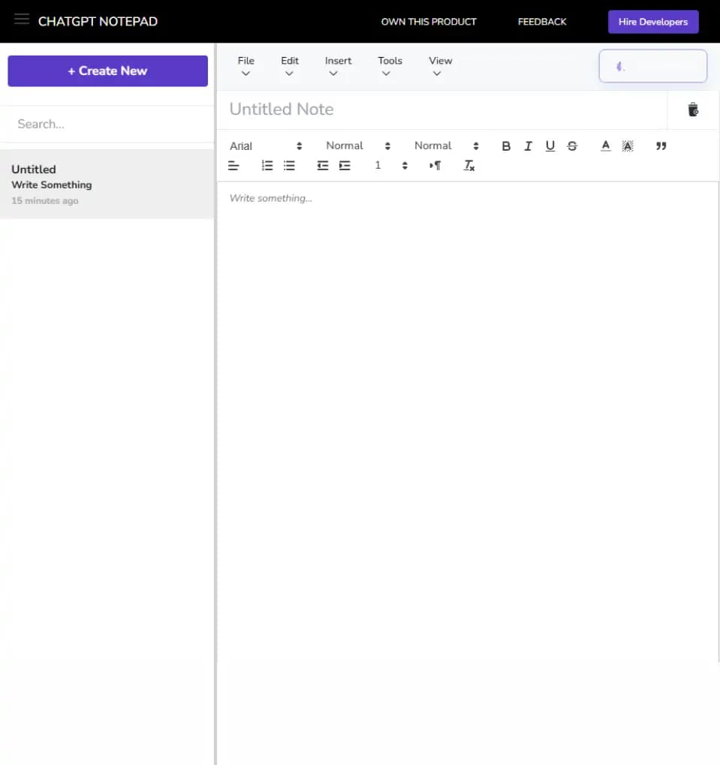Open the hamburger menu icon
Screen dimensions: 720x765
point(21,19)
